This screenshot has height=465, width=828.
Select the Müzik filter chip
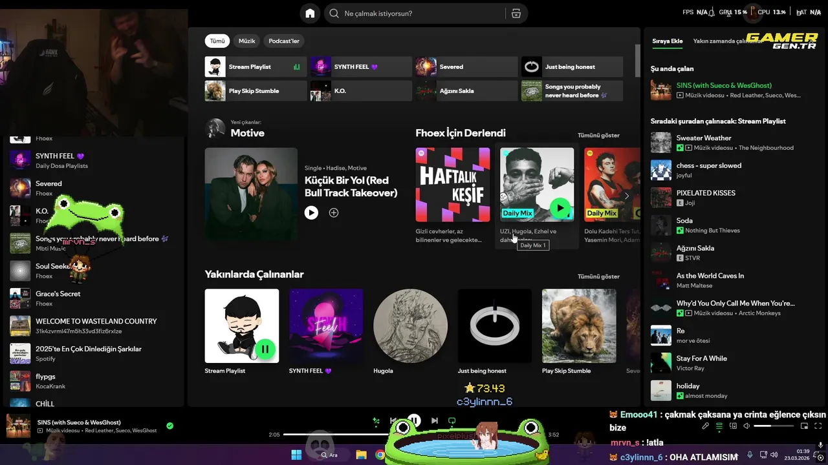[247, 41]
